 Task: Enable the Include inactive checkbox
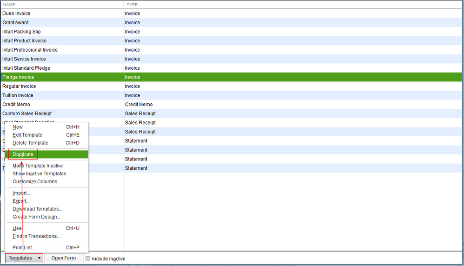[88, 259]
